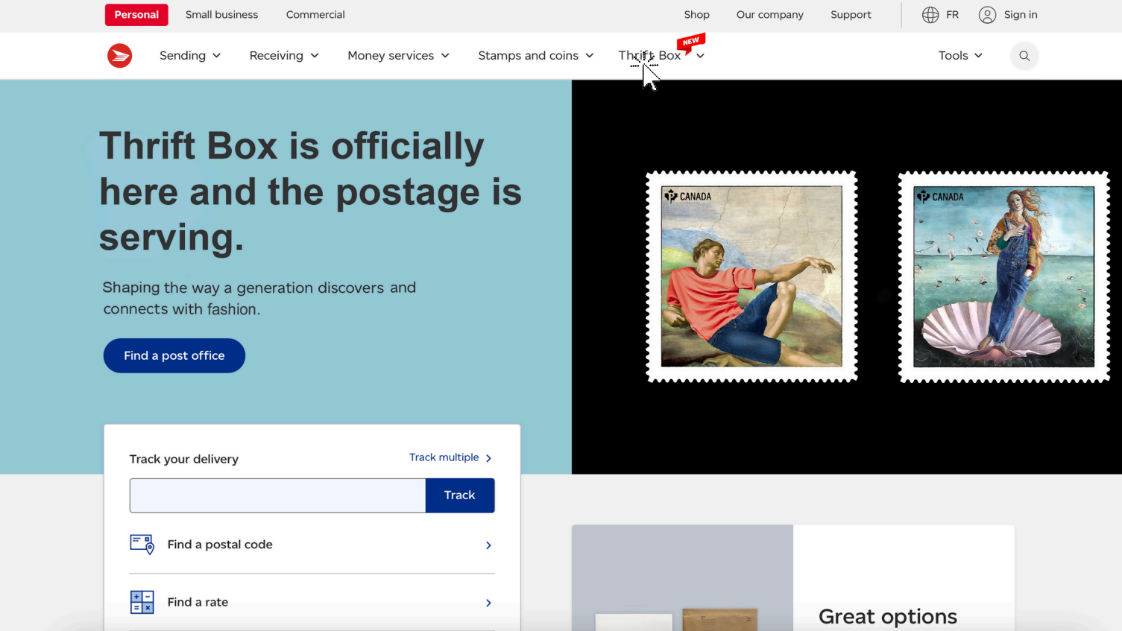Switch language to FR

953,15
